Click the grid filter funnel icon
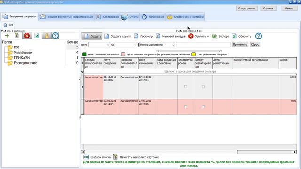 pyautogui.click(x=82, y=72)
